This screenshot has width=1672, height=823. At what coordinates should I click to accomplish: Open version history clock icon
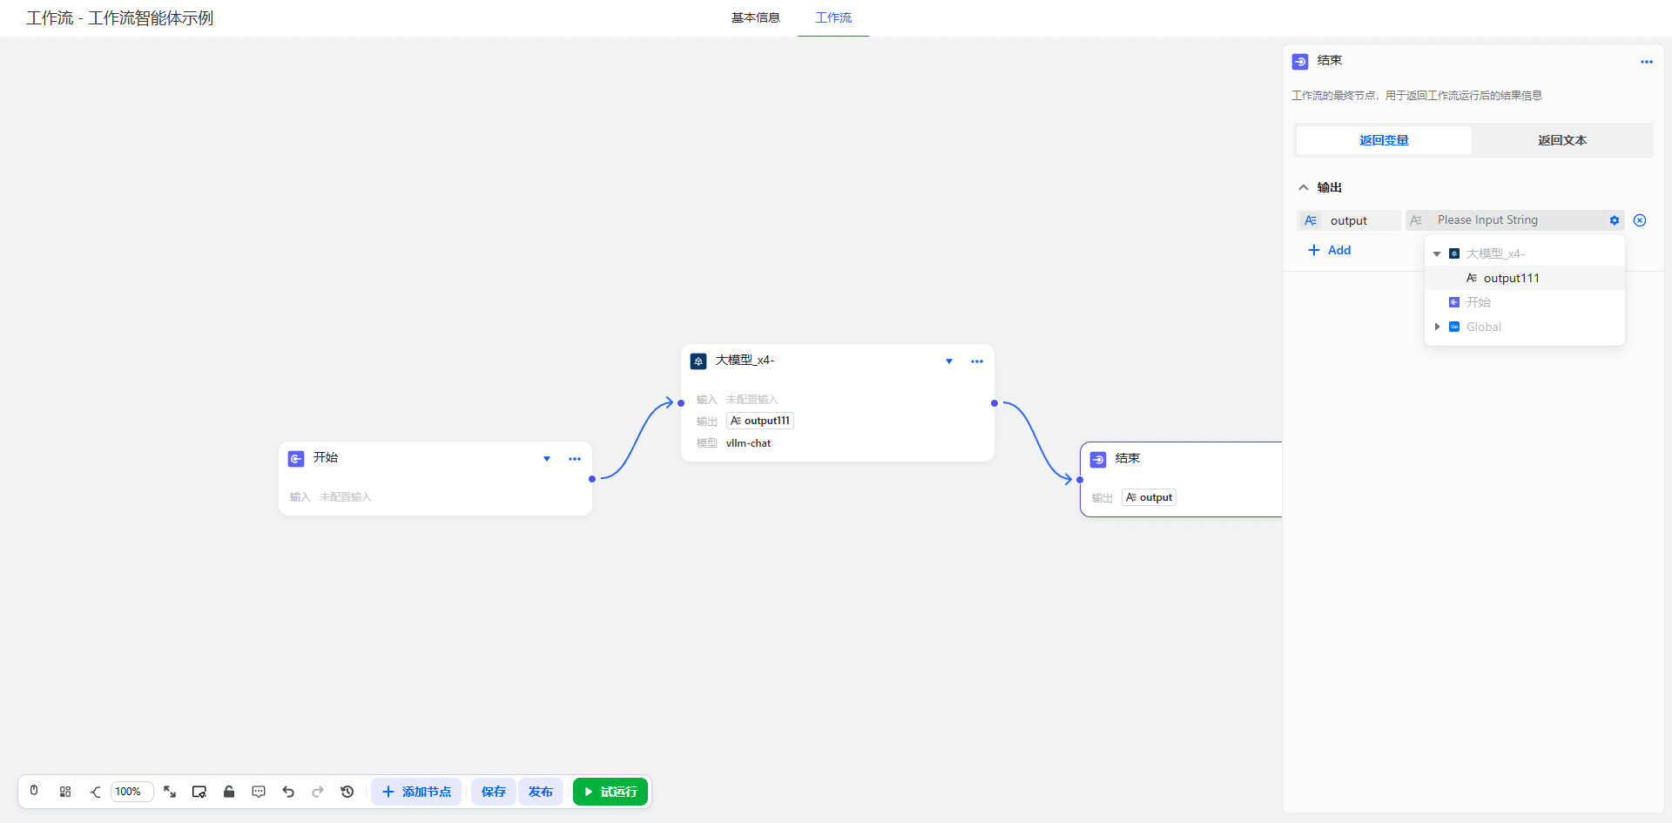coord(347,792)
